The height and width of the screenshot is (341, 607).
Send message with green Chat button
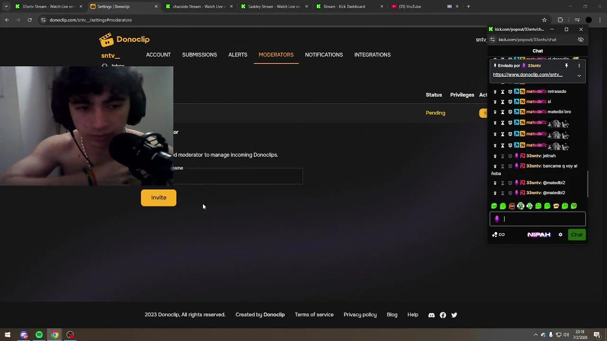click(577, 235)
